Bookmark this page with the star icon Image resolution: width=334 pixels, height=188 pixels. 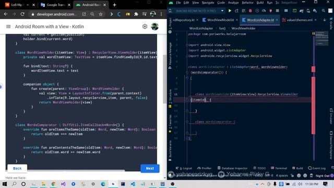pyautogui.click(x=101, y=14)
